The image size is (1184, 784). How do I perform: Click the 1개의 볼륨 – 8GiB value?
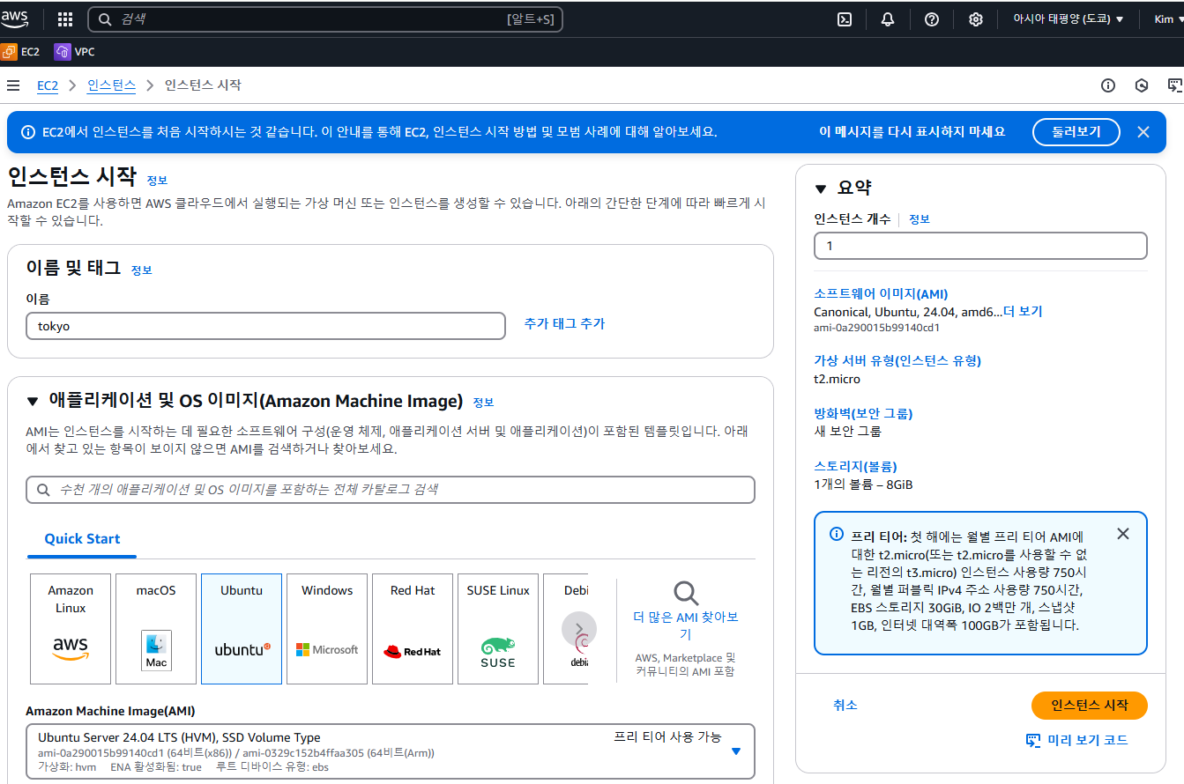[863, 484]
